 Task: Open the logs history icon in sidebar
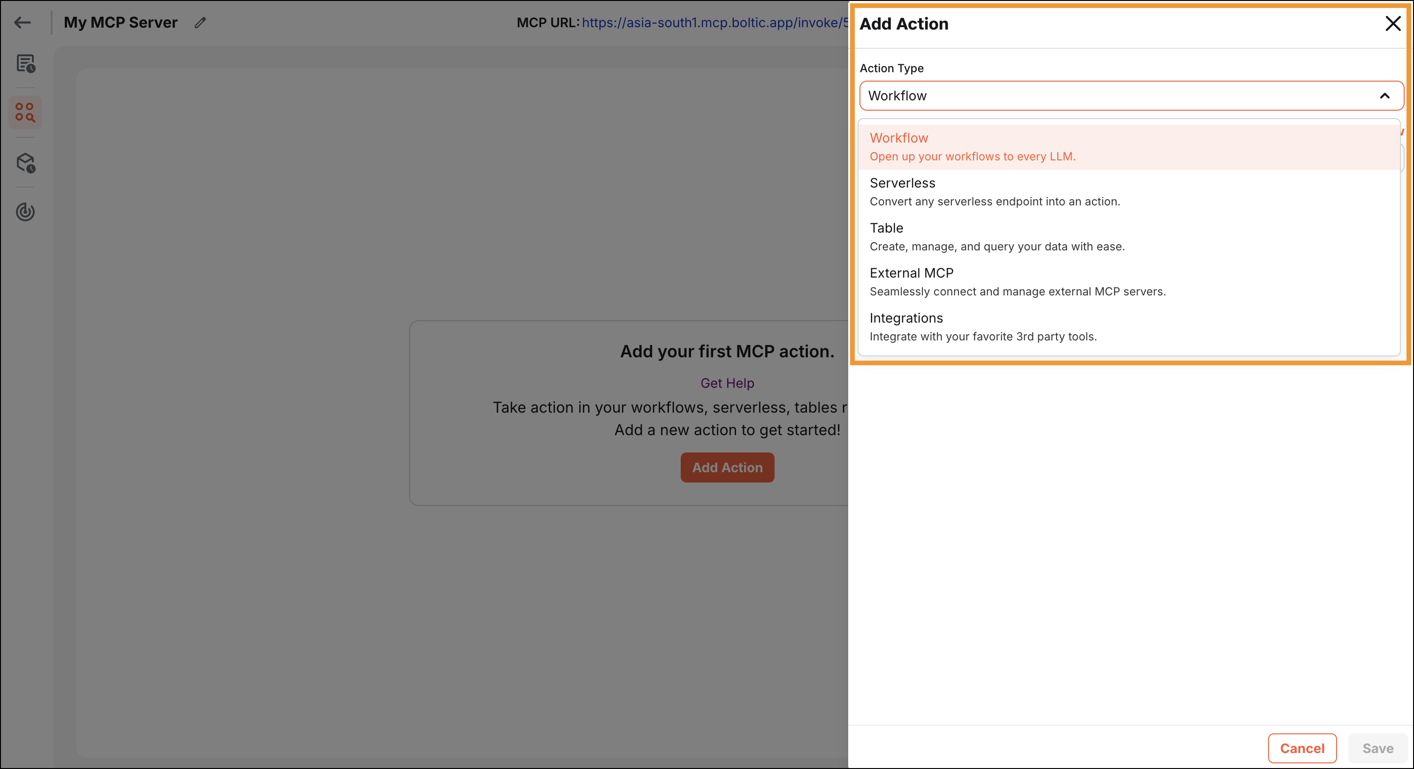click(25, 64)
